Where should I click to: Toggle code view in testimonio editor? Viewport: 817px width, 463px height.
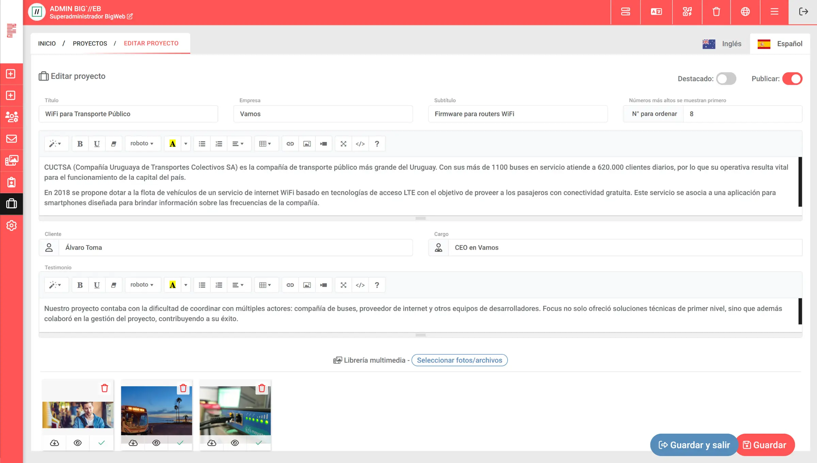pos(360,285)
